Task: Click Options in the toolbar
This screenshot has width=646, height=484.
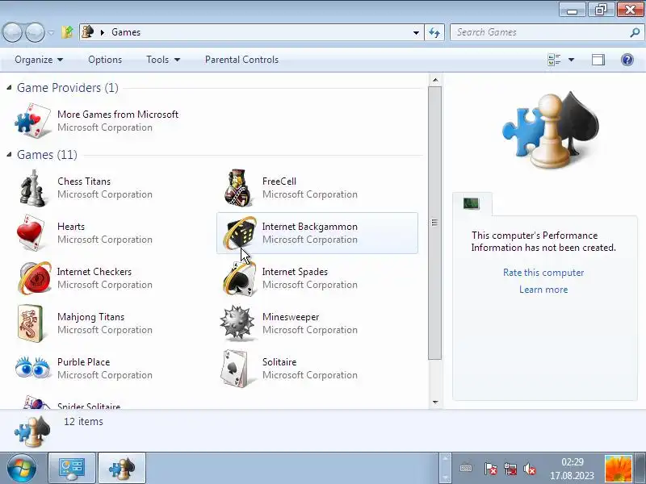Action: (x=105, y=60)
